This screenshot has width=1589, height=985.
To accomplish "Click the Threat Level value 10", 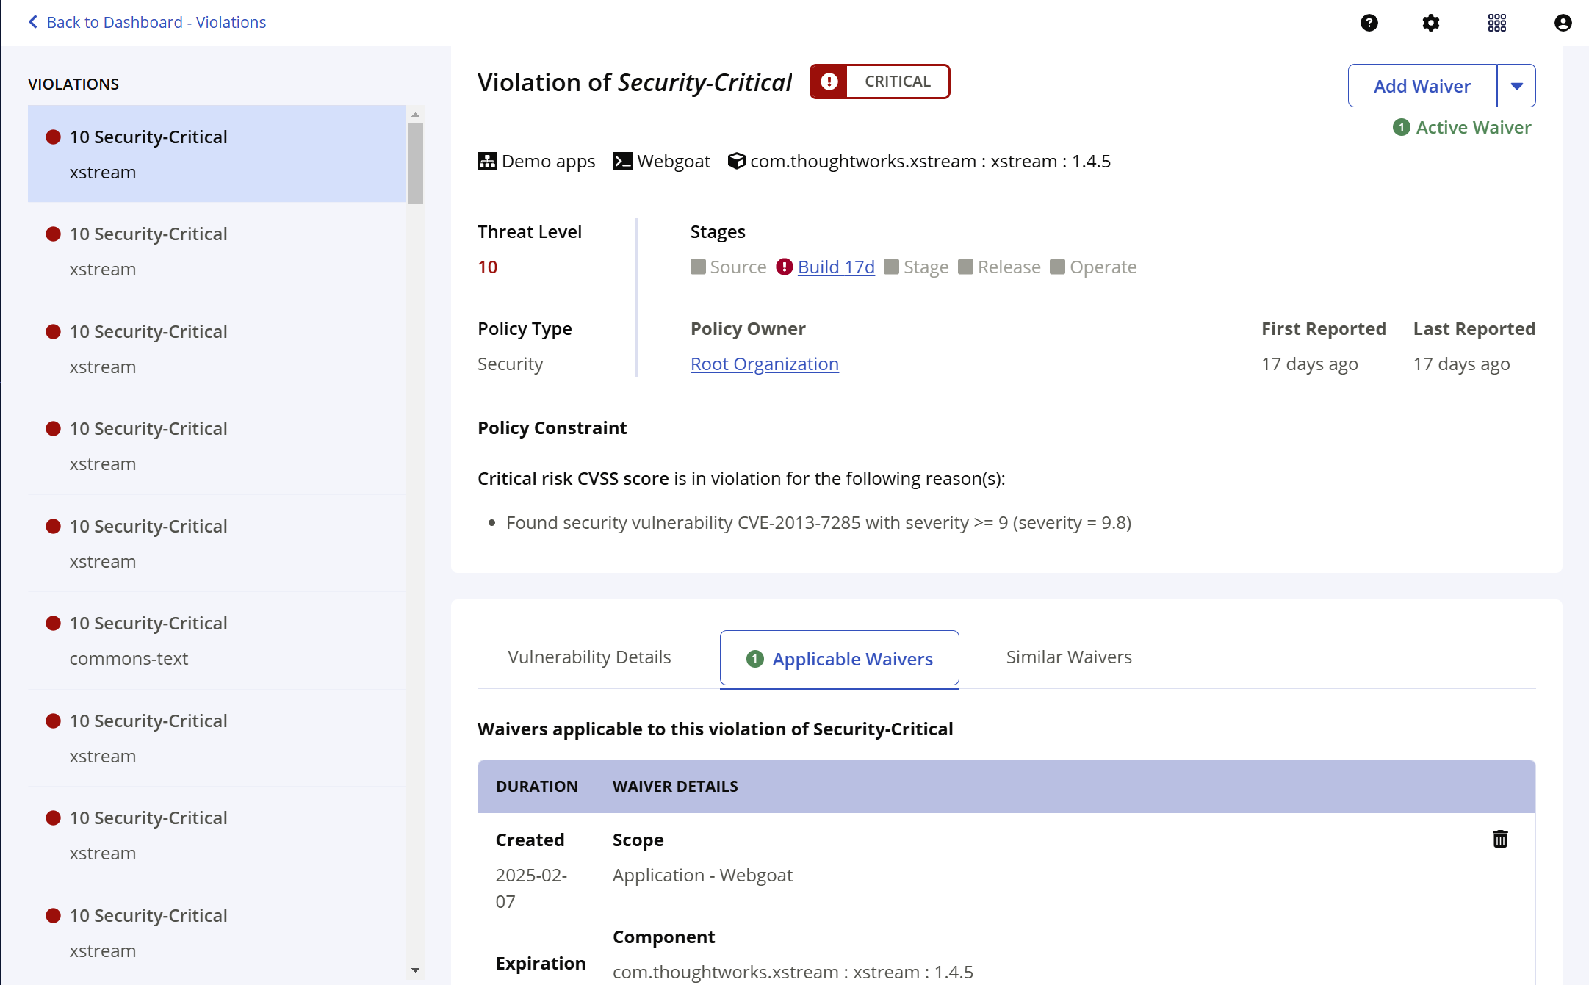I will coord(487,267).
